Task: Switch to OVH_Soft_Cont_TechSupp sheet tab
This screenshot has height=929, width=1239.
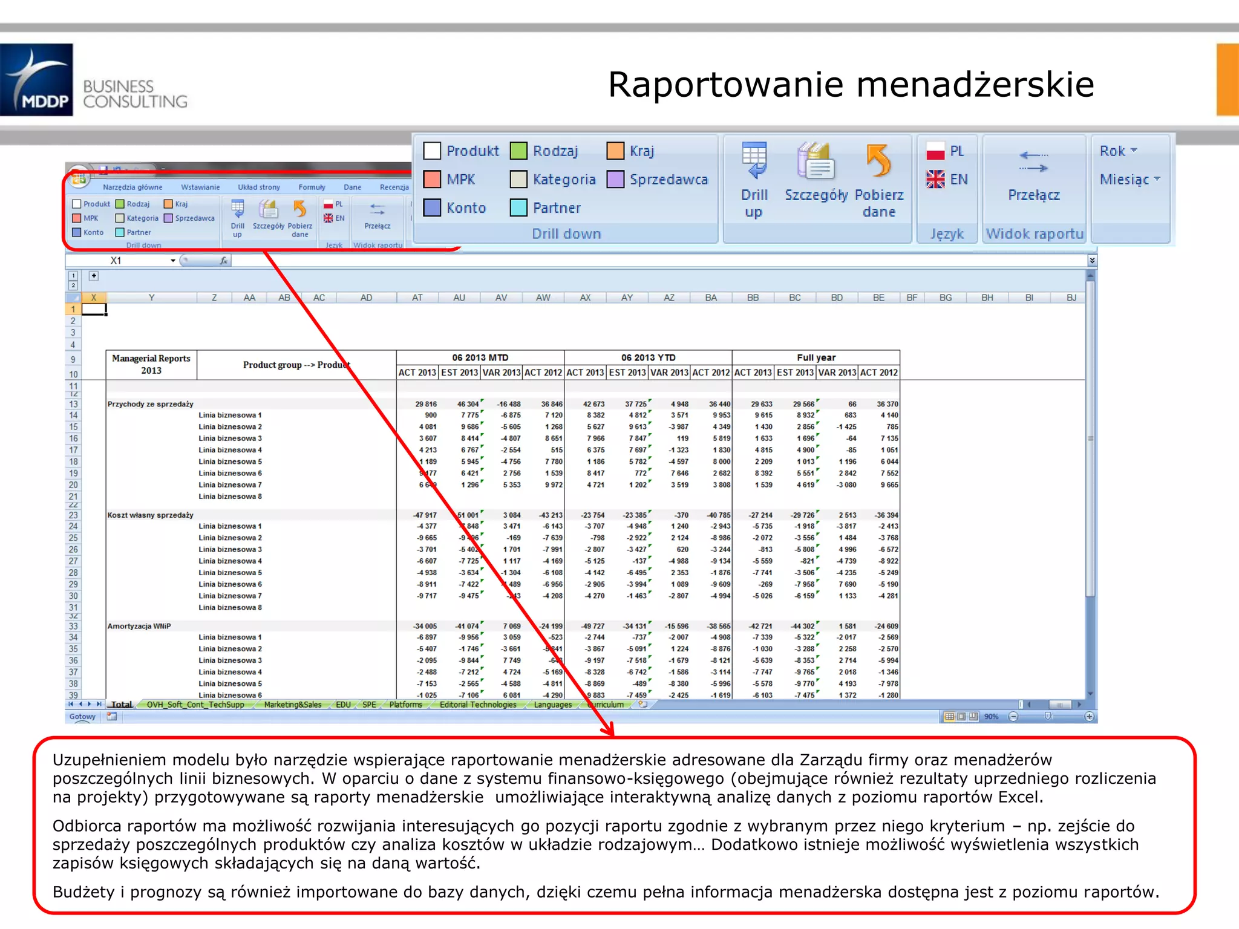Action: (x=195, y=704)
